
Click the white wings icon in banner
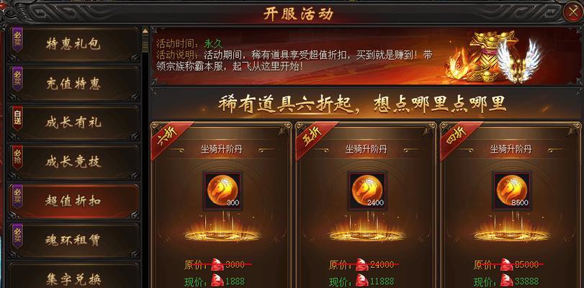[x=518, y=60]
